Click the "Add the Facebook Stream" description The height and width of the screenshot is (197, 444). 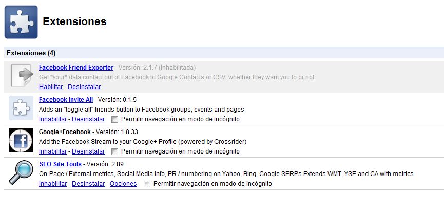[143, 141]
